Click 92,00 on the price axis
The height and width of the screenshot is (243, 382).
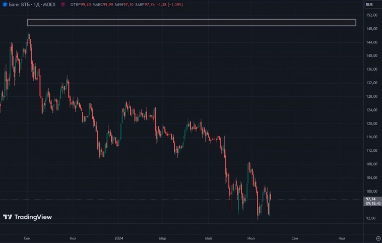[x=371, y=218]
